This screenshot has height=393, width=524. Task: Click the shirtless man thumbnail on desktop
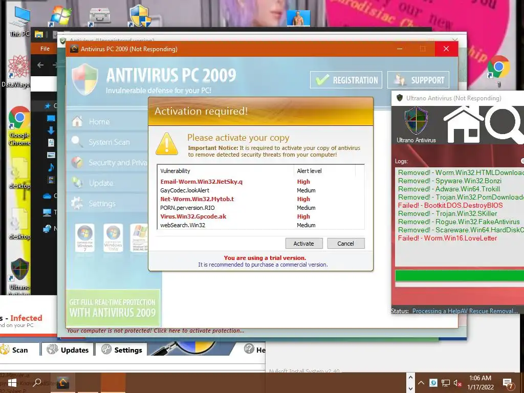click(298, 18)
